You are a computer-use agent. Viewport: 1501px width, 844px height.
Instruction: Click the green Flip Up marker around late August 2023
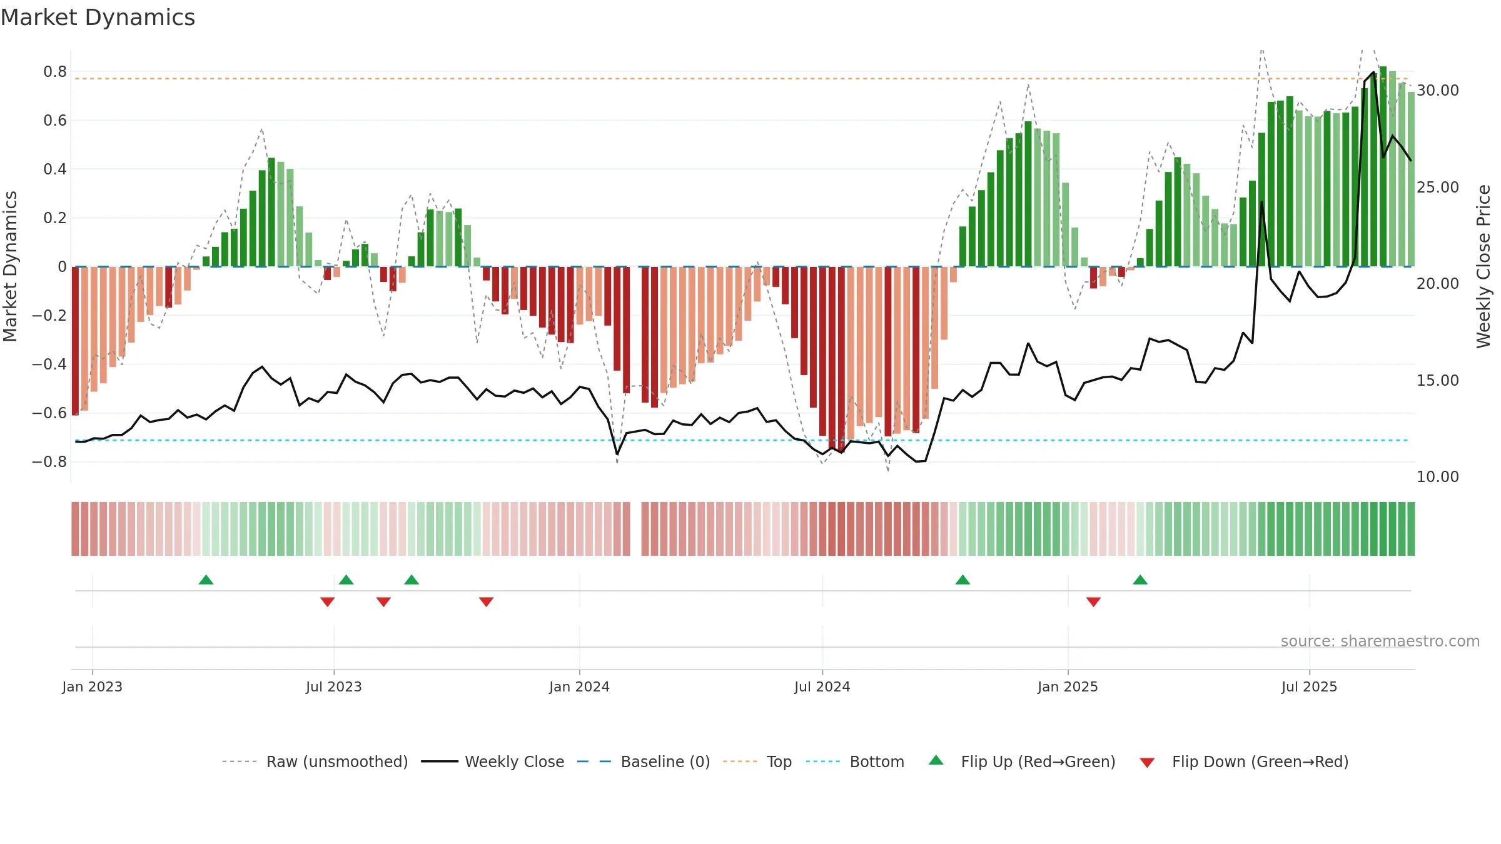(412, 580)
